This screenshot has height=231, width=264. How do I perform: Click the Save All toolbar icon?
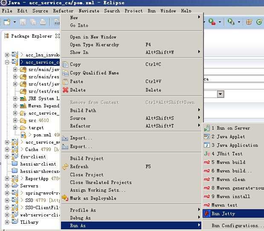[33, 22]
